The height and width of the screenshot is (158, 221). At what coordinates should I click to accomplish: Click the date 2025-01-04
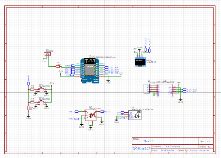pyautogui.click(x=167, y=151)
